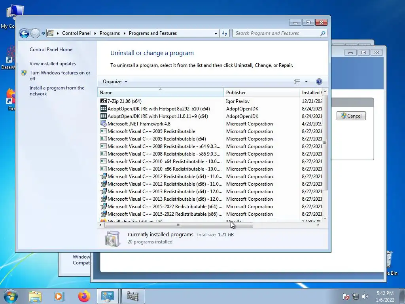The height and width of the screenshot is (304, 405).
Task: Click the Control Panel taskbar button
Action: click(108, 296)
